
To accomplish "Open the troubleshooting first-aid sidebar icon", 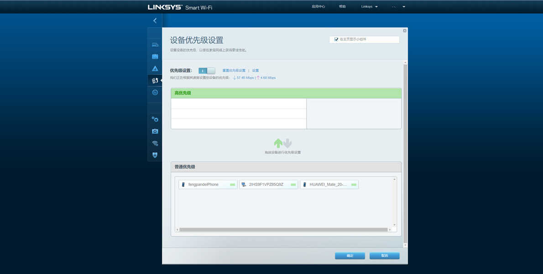I will tap(155, 131).
